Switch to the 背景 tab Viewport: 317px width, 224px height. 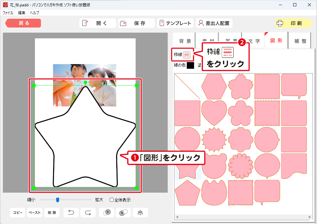[185, 41]
